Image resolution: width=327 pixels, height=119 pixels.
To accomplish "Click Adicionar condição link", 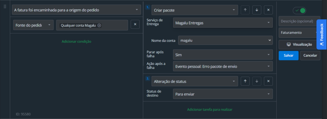I will pos(76,41).
